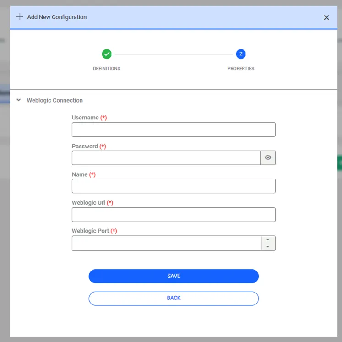Increase the Weblogic Port value with up arrow
This screenshot has width=342, height=342.
click(x=268, y=240)
